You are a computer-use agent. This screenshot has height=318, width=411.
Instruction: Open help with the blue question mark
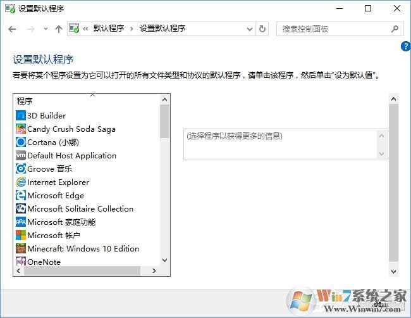[x=405, y=46]
